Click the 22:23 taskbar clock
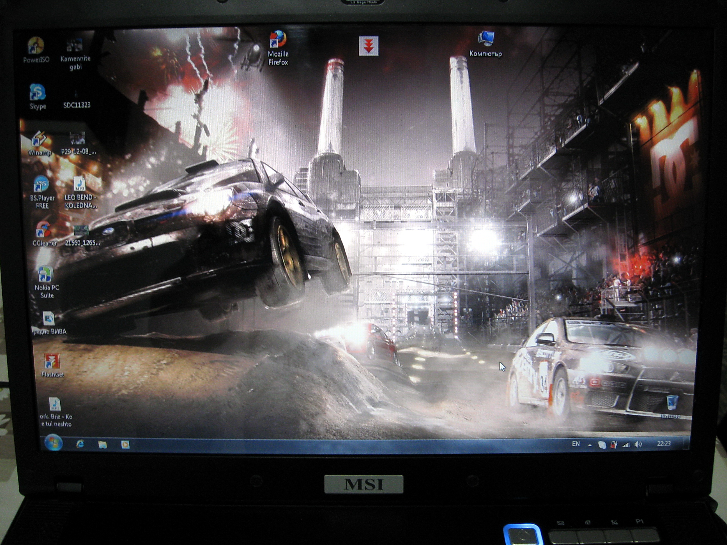 coord(664,444)
